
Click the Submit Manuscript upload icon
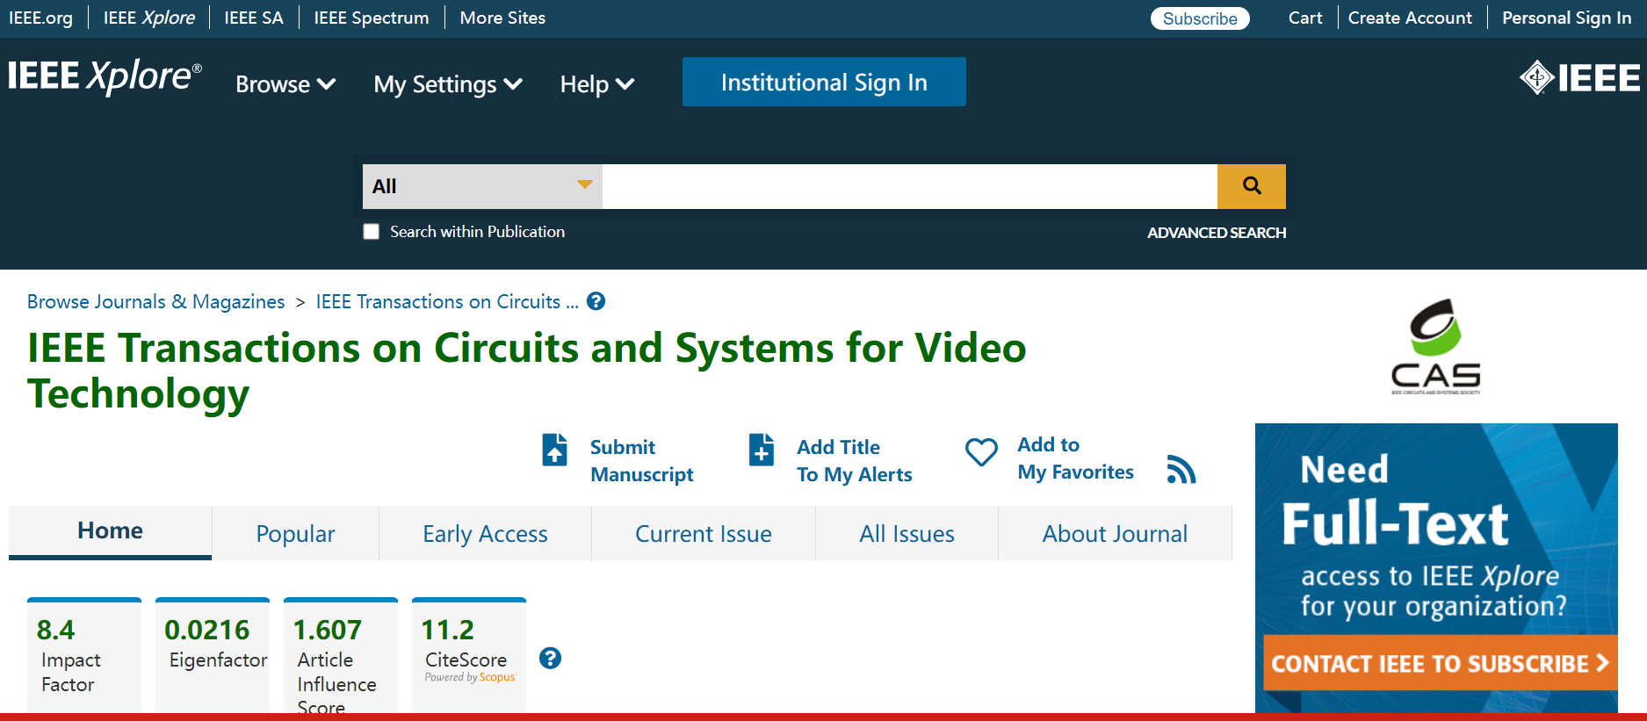[554, 450]
